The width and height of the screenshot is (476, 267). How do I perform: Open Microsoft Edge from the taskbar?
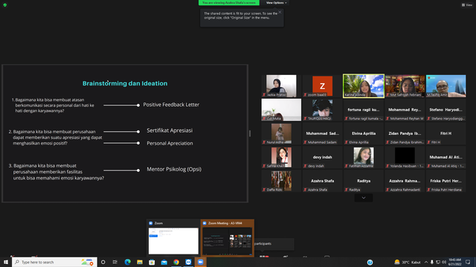(127, 262)
